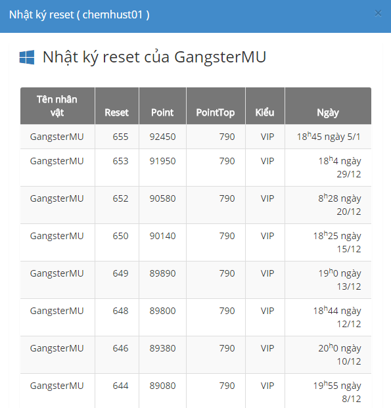391x408 pixels.
Task: Click the Point value 89890
Action: 162,273
